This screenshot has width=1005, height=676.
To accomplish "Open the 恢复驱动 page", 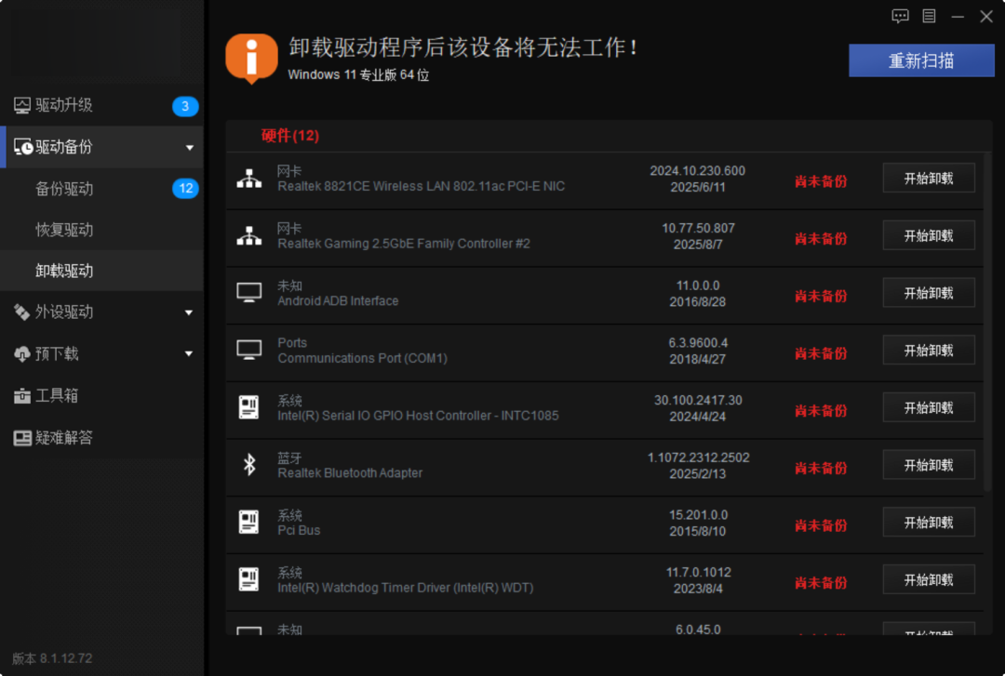I will click(102, 230).
